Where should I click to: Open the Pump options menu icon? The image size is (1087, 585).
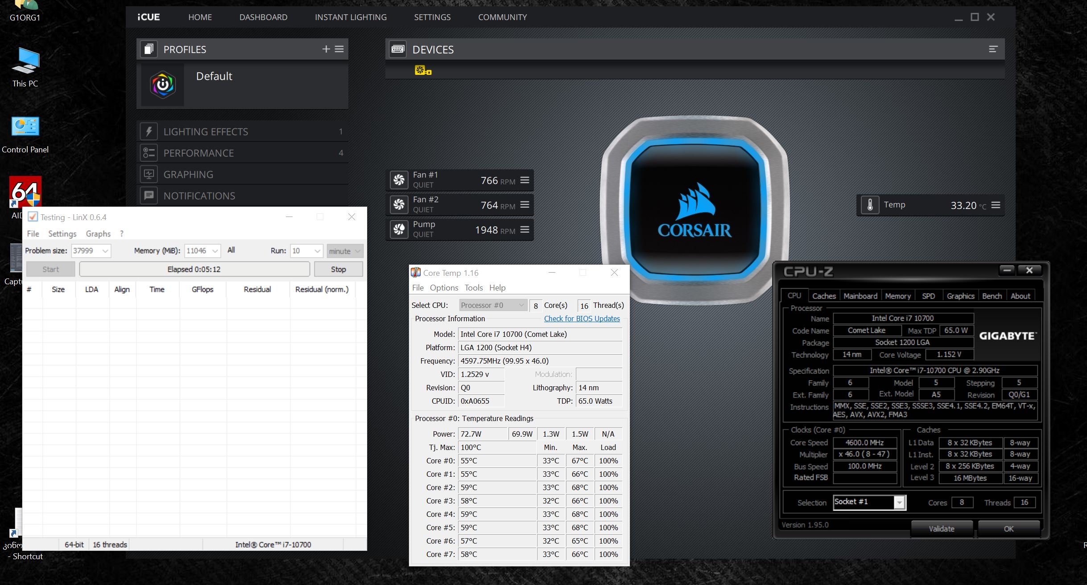point(525,229)
